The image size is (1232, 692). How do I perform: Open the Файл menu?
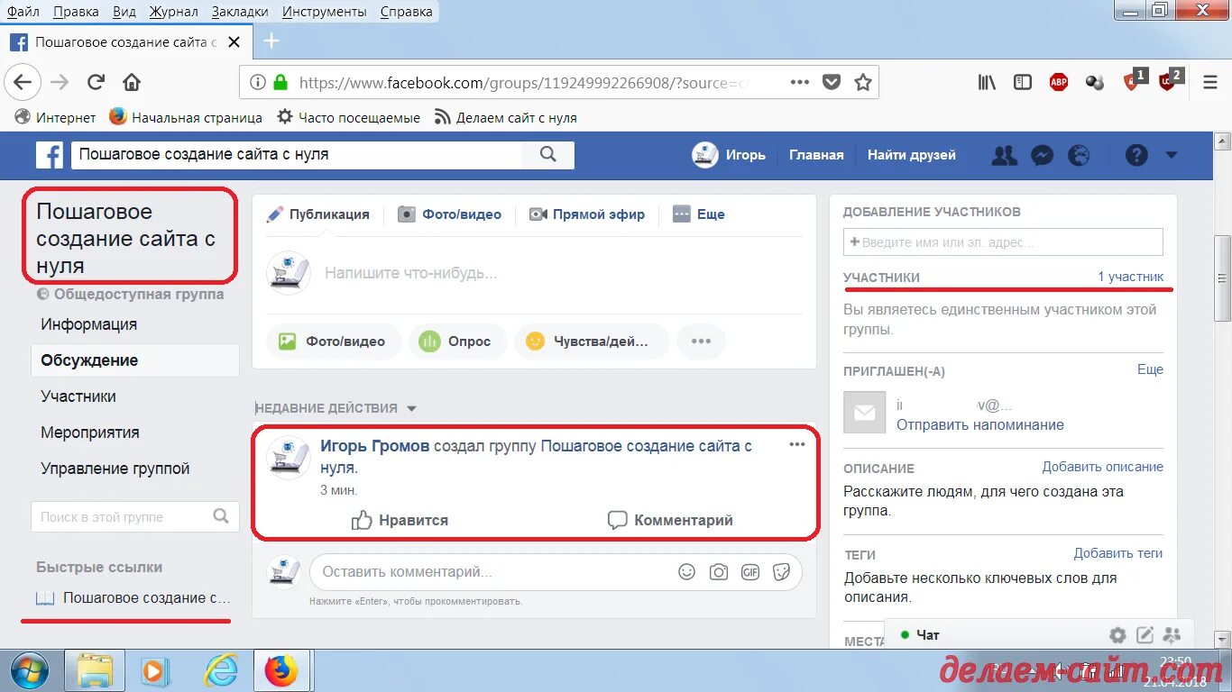23,12
